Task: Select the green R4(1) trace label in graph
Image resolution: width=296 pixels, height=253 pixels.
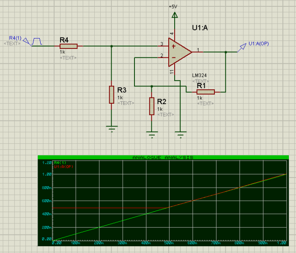Action: coord(60,162)
